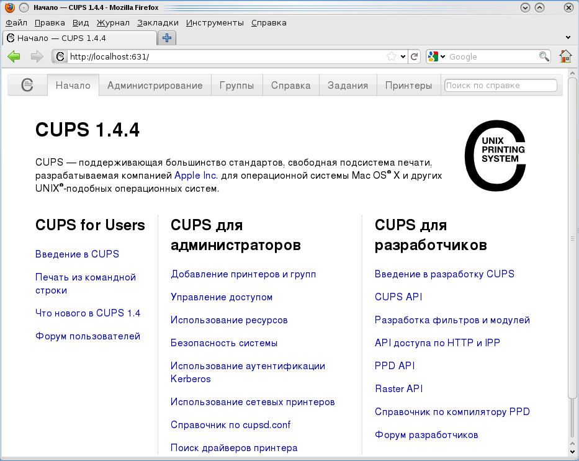
Task: Click the vertical scrollbar thumb
Action: point(572,238)
